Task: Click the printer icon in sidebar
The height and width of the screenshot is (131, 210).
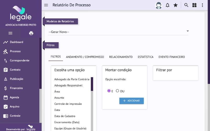Action: [31, 33]
